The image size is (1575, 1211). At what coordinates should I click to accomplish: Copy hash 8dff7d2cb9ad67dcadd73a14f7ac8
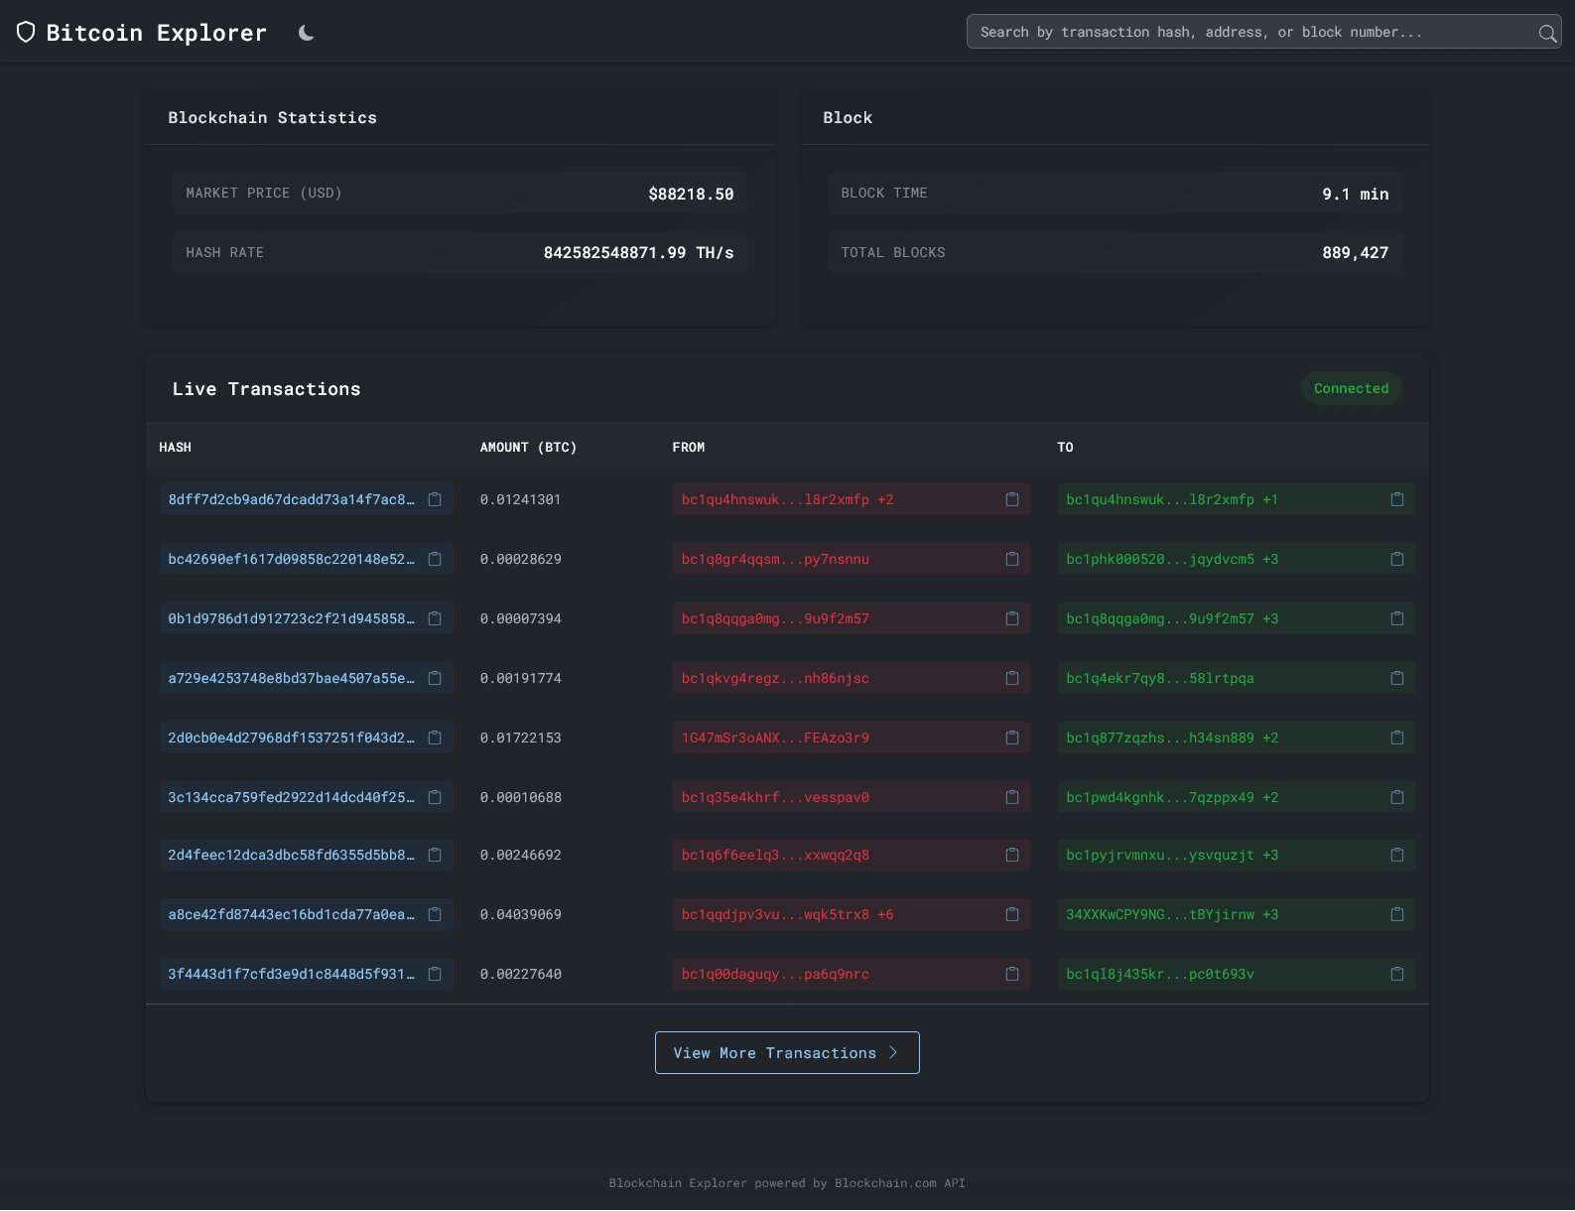tap(435, 499)
